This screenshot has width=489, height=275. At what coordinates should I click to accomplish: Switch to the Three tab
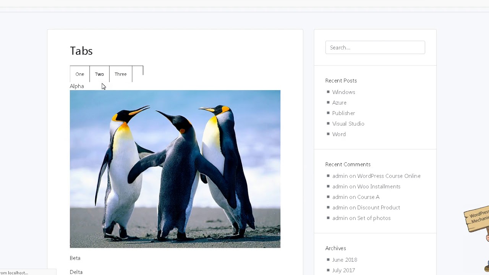pyautogui.click(x=121, y=74)
